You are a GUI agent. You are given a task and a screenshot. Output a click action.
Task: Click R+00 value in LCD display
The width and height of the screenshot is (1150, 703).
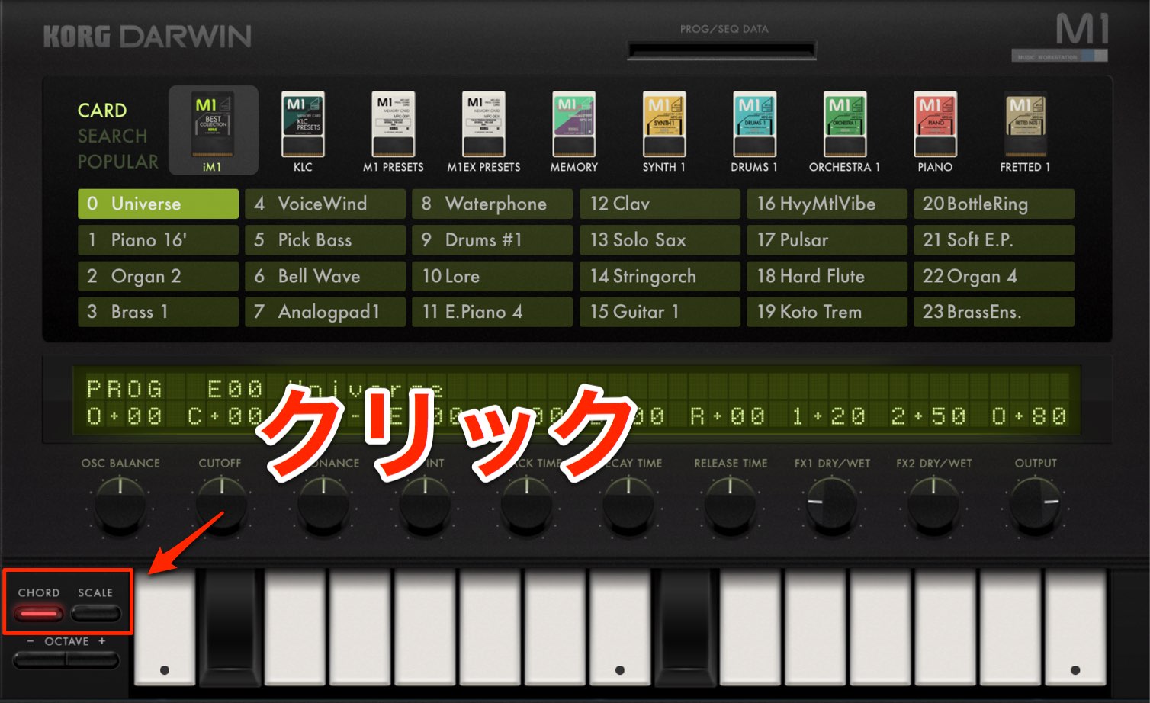728,416
